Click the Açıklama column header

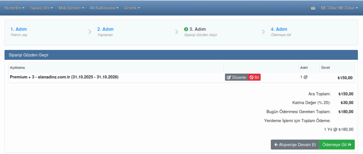[17, 68]
